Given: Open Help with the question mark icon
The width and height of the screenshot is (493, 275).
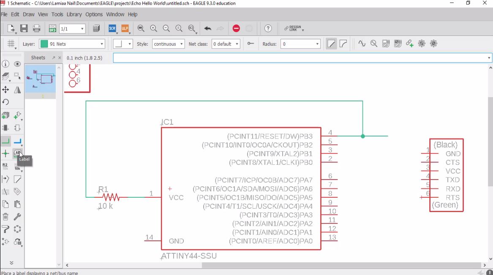Looking at the screenshot, I should (x=268, y=28).
